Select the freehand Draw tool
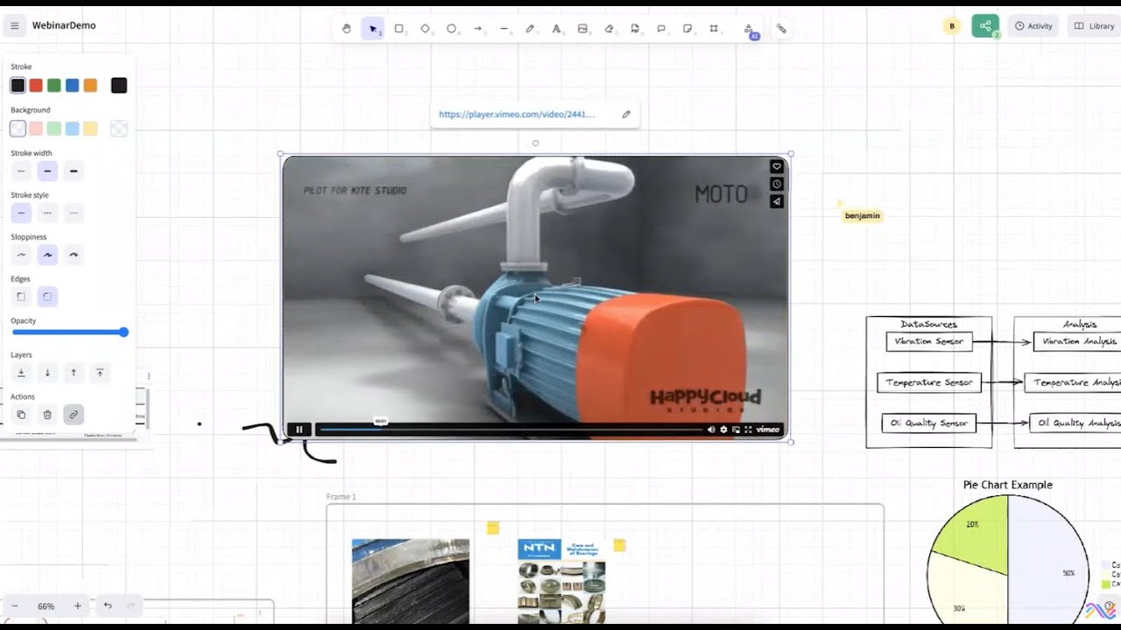 [x=530, y=28]
